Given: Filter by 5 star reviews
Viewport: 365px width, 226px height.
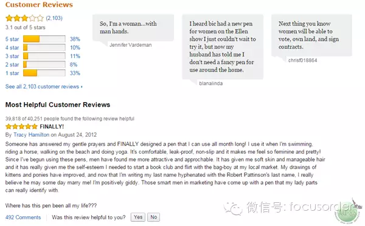Looking at the screenshot, I should coord(12,39).
